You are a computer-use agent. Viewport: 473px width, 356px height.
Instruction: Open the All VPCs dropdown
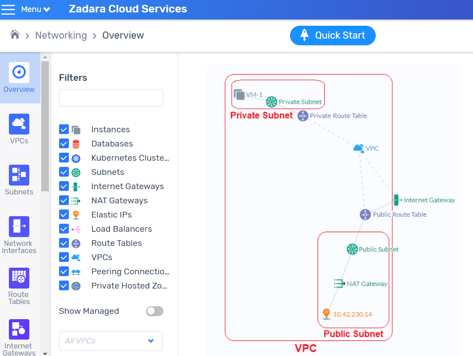111,340
